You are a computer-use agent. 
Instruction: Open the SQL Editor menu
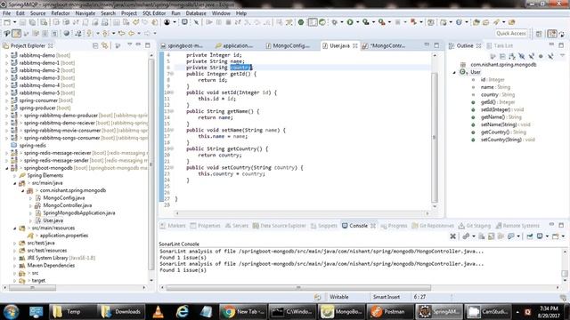[154, 13]
